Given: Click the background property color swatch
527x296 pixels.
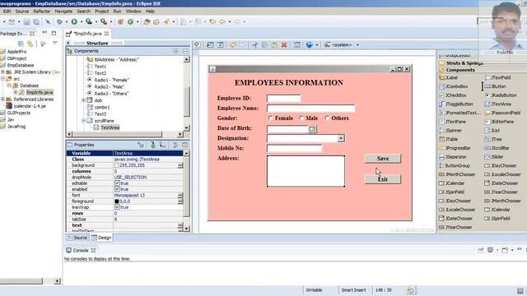Looking at the screenshot, I should (x=117, y=165).
